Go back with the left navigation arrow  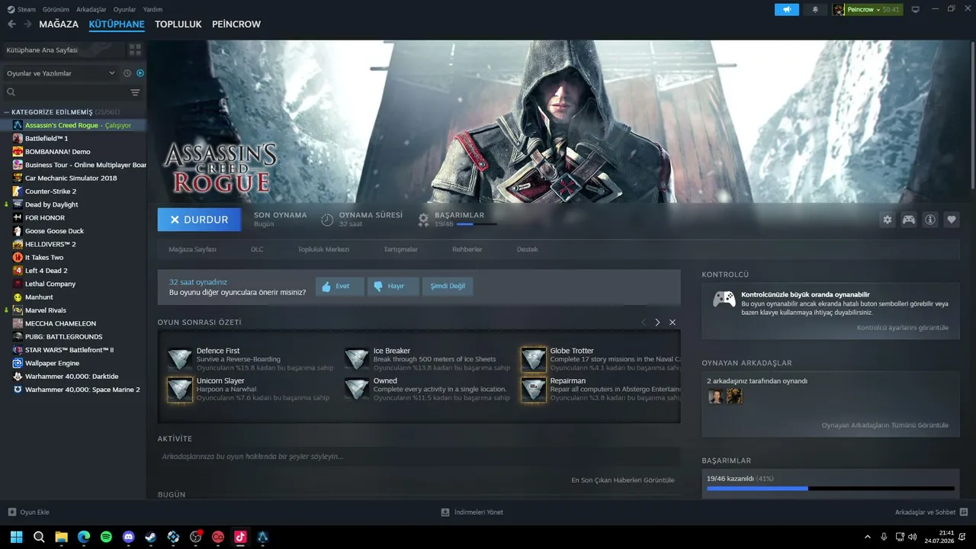[x=11, y=24]
